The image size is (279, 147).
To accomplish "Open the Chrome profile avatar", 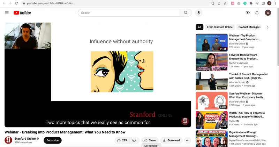I will 269,3.
